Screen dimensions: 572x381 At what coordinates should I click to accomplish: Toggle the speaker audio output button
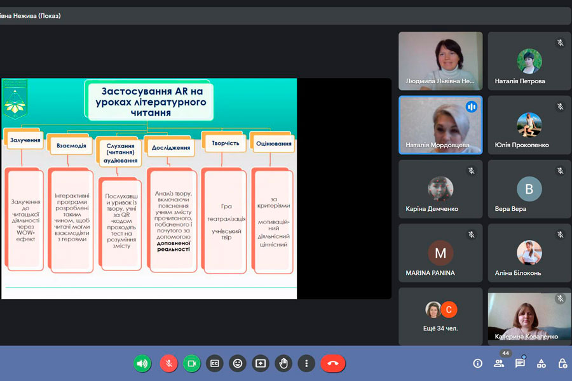[x=142, y=363]
